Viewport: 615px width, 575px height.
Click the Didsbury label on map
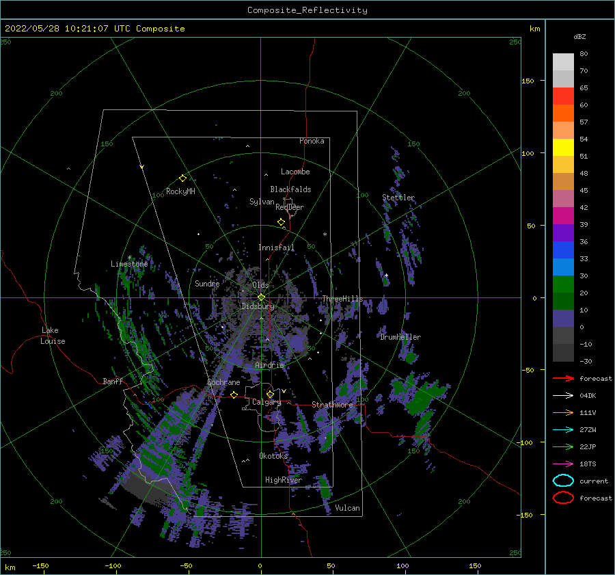(258, 306)
